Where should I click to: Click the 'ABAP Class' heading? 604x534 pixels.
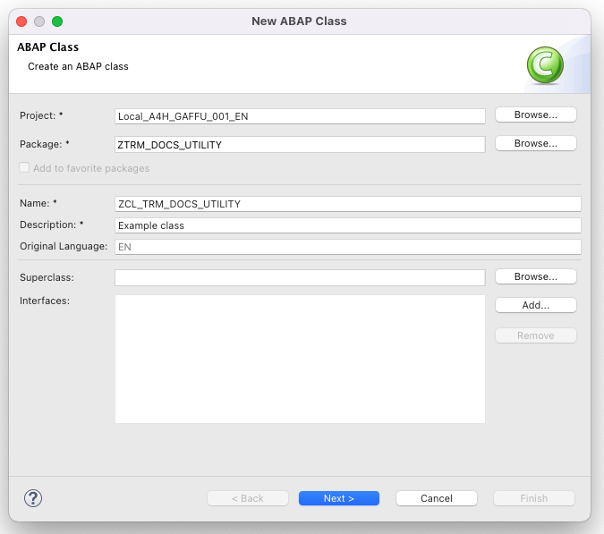pos(47,47)
